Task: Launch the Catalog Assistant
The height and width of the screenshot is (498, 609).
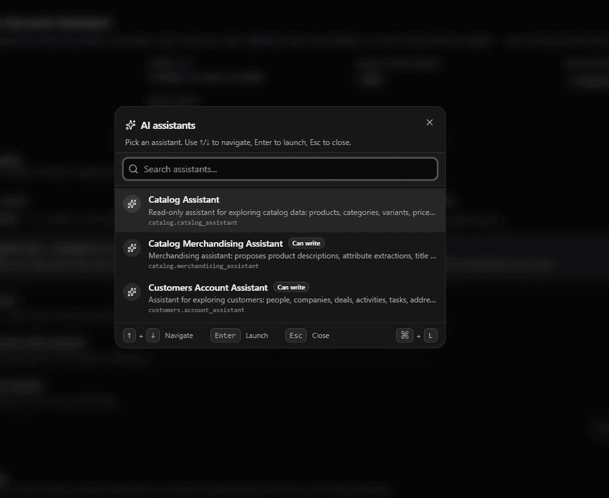Action: coord(280,210)
